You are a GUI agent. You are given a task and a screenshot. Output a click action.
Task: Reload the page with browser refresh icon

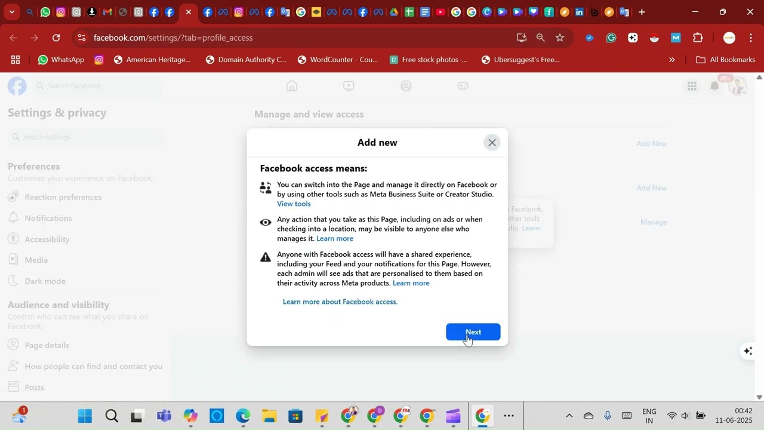click(56, 38)
